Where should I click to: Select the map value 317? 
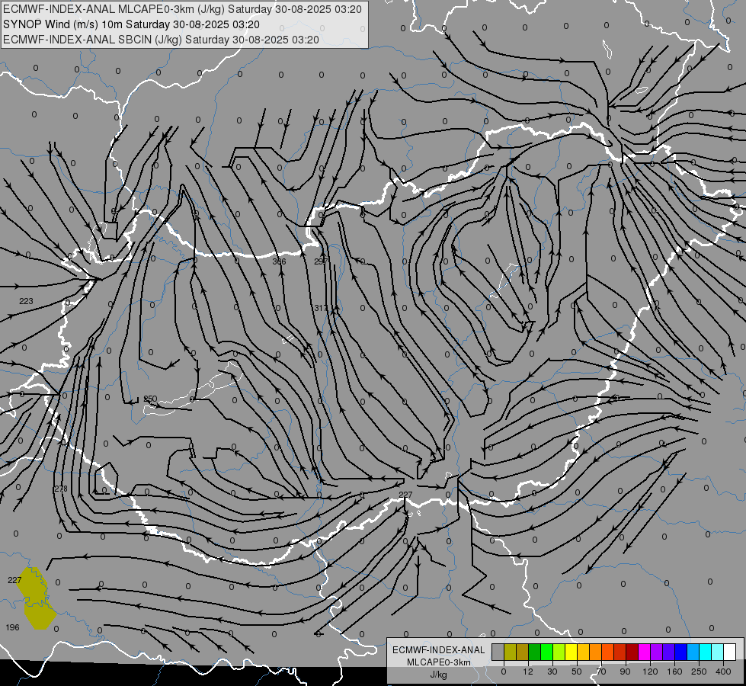(x=321, y=308)
